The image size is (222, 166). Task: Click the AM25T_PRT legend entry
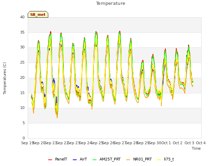point(106,159)
